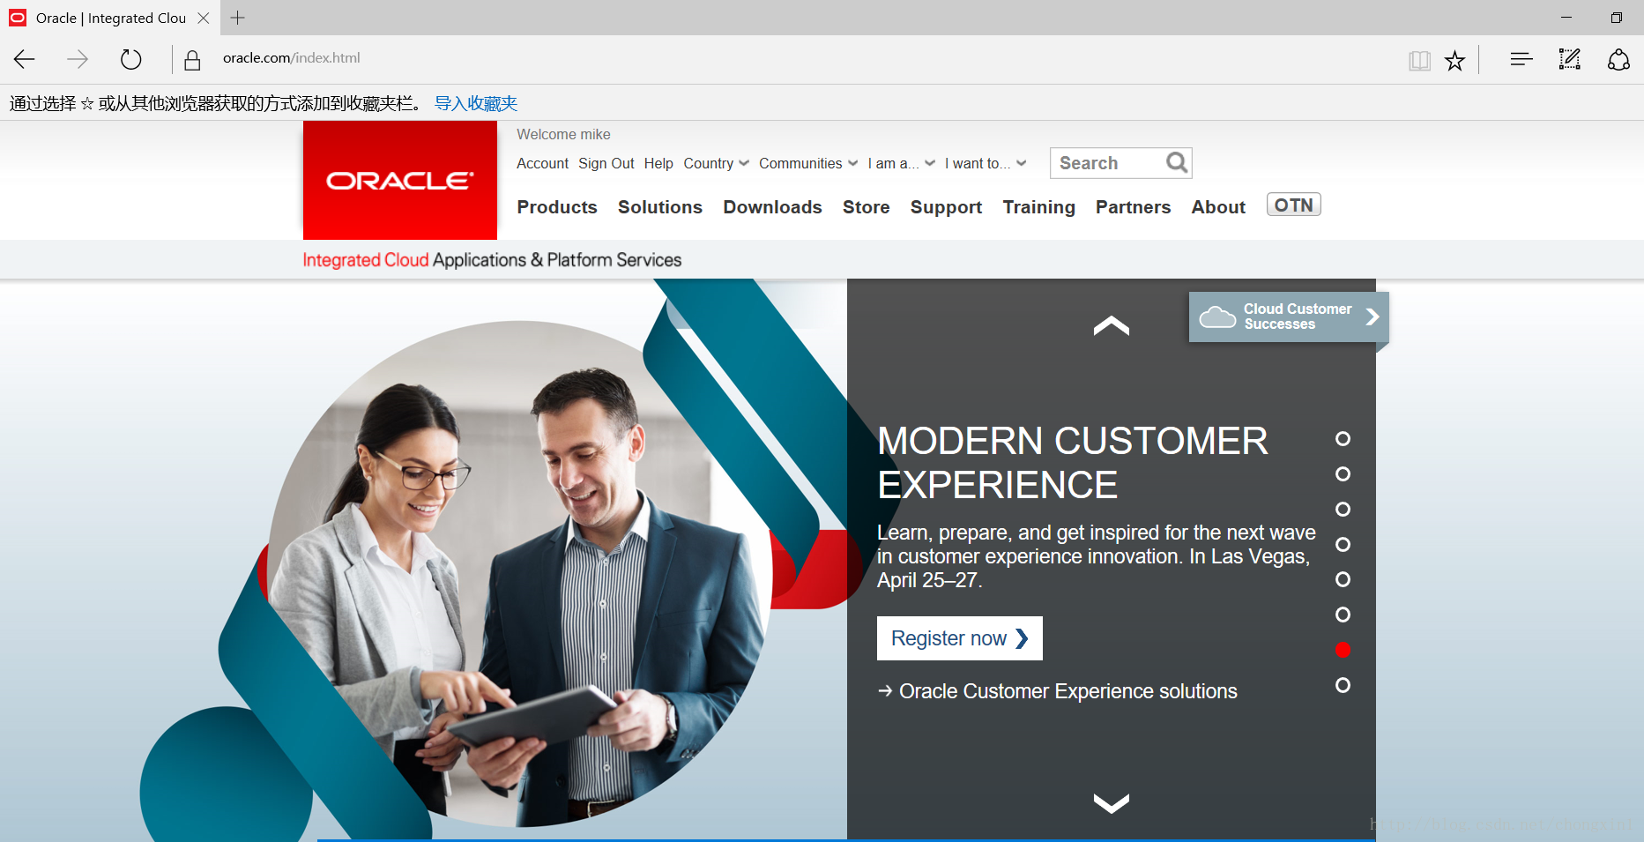Open the Partners menu
This screenshot has width=1644, height=842.
point(1133,207)
